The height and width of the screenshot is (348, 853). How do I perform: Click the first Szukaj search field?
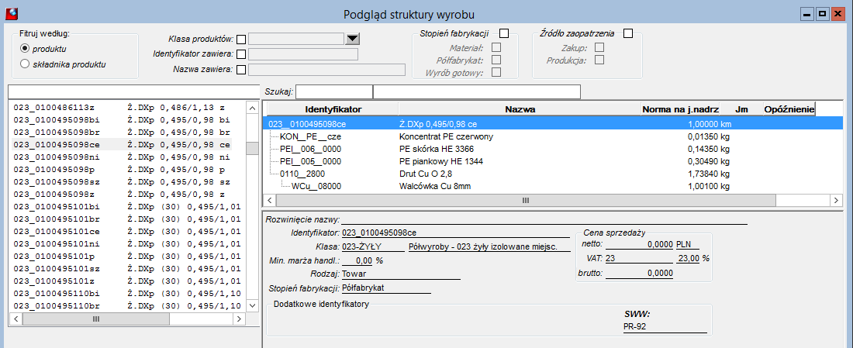click(334, 92)
